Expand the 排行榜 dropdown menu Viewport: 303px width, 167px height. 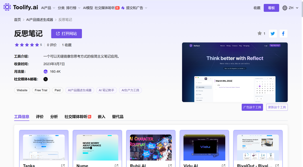73,8
